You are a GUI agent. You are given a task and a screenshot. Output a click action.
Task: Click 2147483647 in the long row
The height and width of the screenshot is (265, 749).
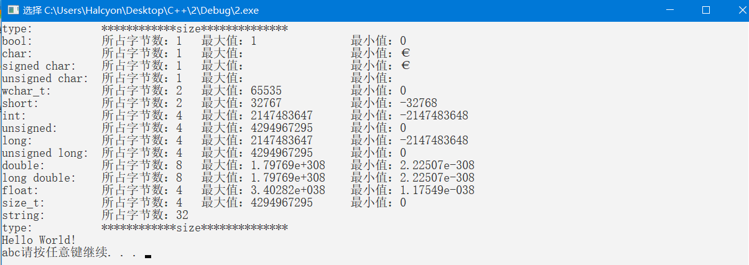[282, 141]
